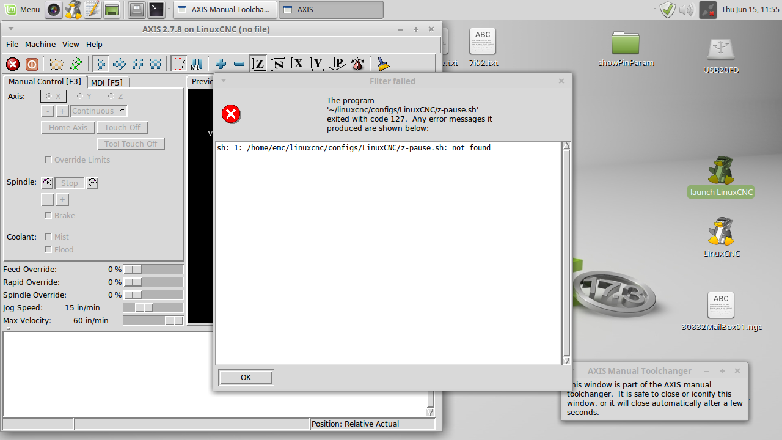Switch to MDI [F5] tab

107,82
